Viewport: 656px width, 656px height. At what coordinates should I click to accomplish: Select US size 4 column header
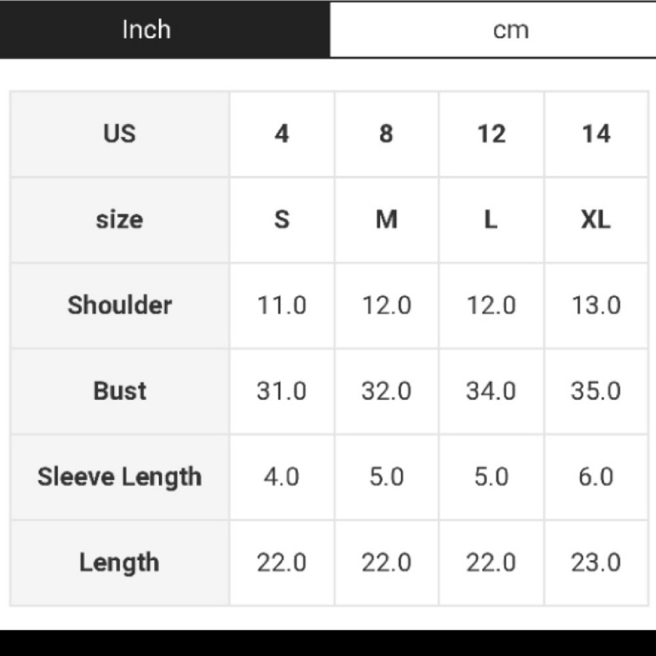pyautogui.click(x=281, y=134)
